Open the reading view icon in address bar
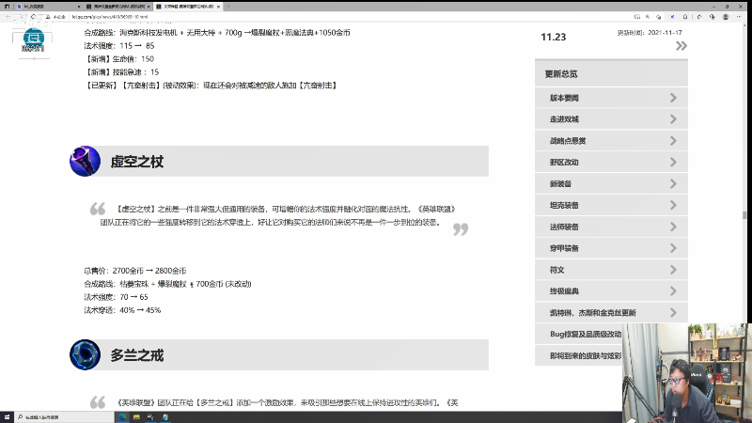 (x=637, y=17)
